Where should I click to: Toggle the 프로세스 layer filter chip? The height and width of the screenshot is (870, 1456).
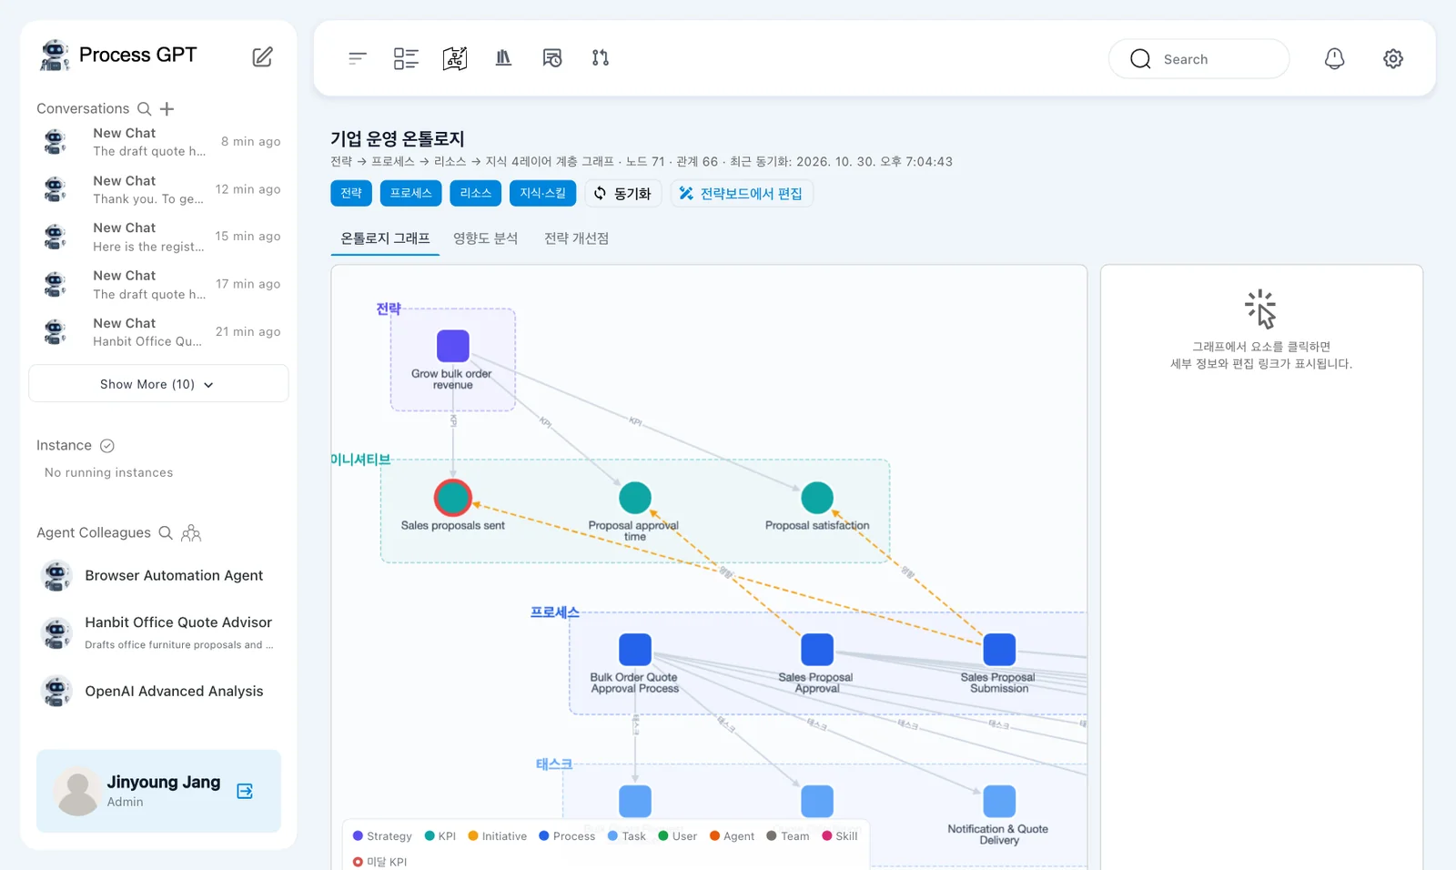pyautogui.click(x=411, y=193)
